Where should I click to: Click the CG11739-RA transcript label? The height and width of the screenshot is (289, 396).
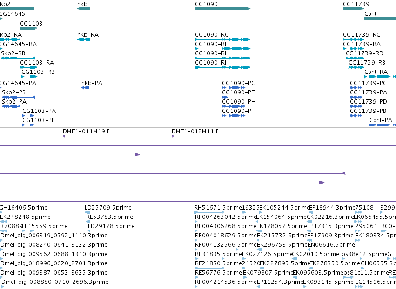362,44
